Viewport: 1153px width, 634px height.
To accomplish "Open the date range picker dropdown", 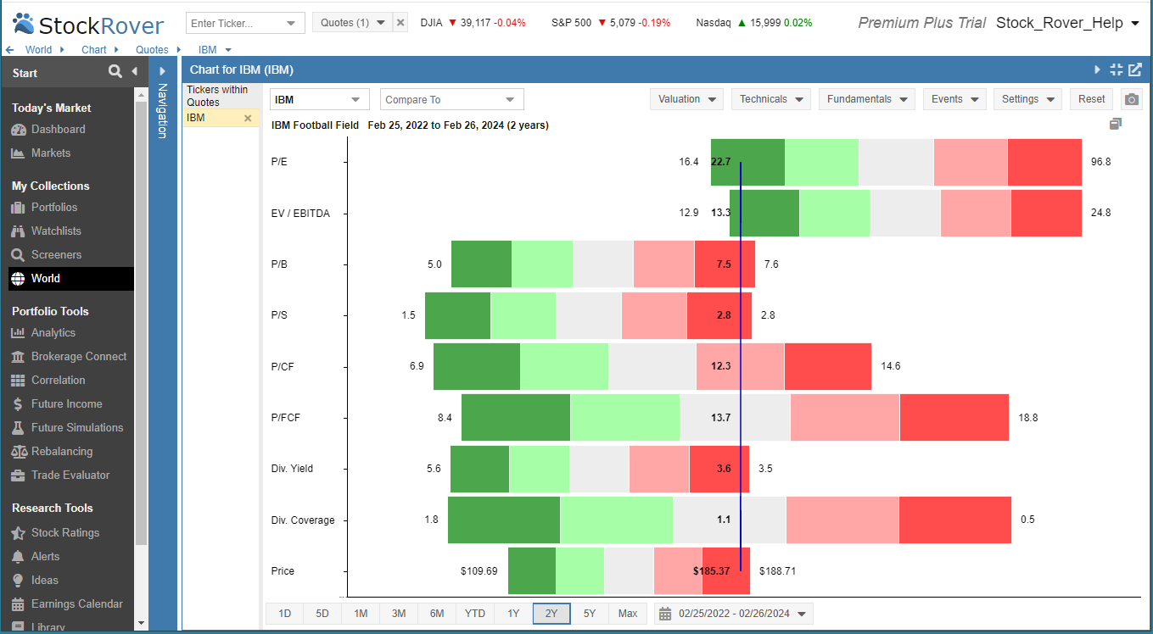I will pyautogui.click(x=735, y=614).
